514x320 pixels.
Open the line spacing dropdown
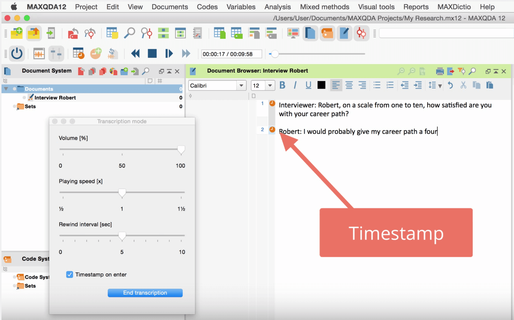click(435, 86)
